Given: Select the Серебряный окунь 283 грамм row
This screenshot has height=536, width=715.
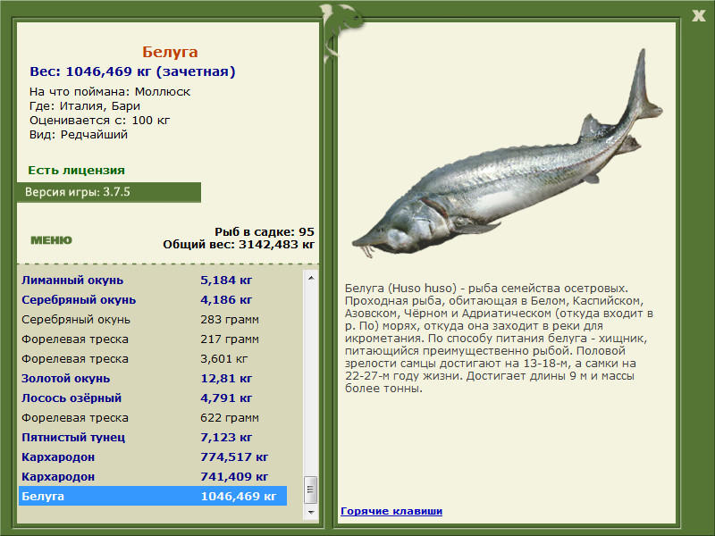Looking at the screenshot, I should [x=153, y=320].
